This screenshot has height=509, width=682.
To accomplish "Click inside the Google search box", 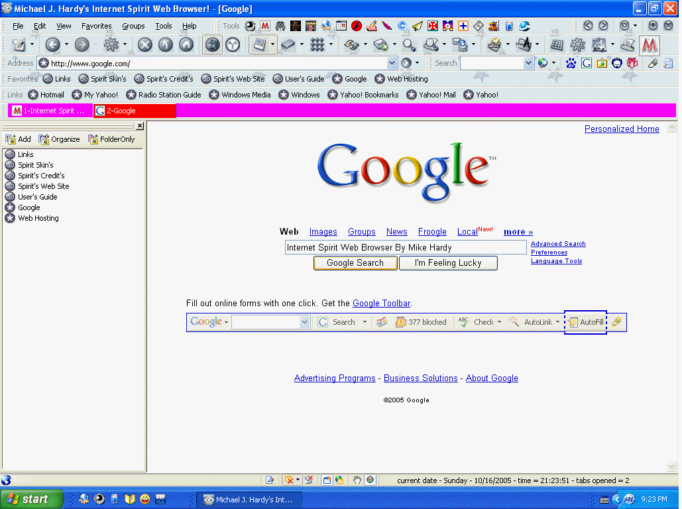I will pos(404,247).
